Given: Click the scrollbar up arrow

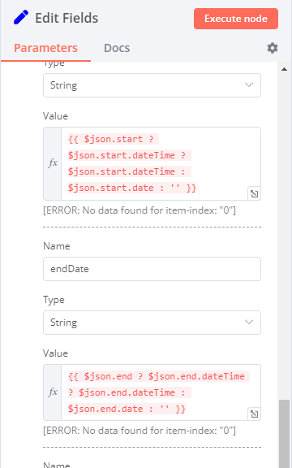Looking at the screenshot, I should [284, 69].
